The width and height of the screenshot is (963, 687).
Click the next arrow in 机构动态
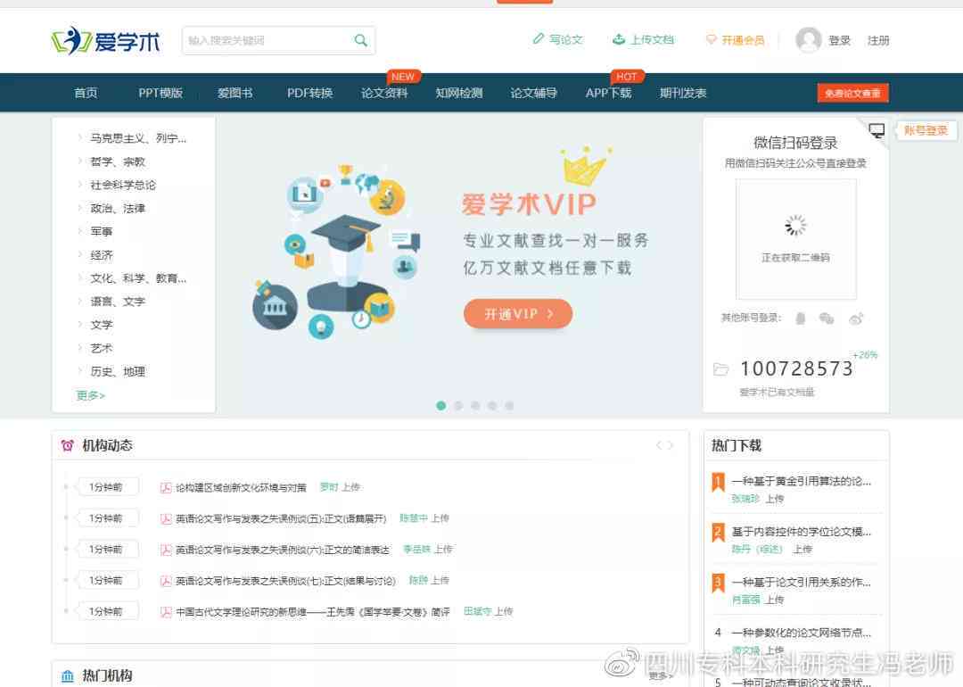pyautogui.click(x=671, y=445)
